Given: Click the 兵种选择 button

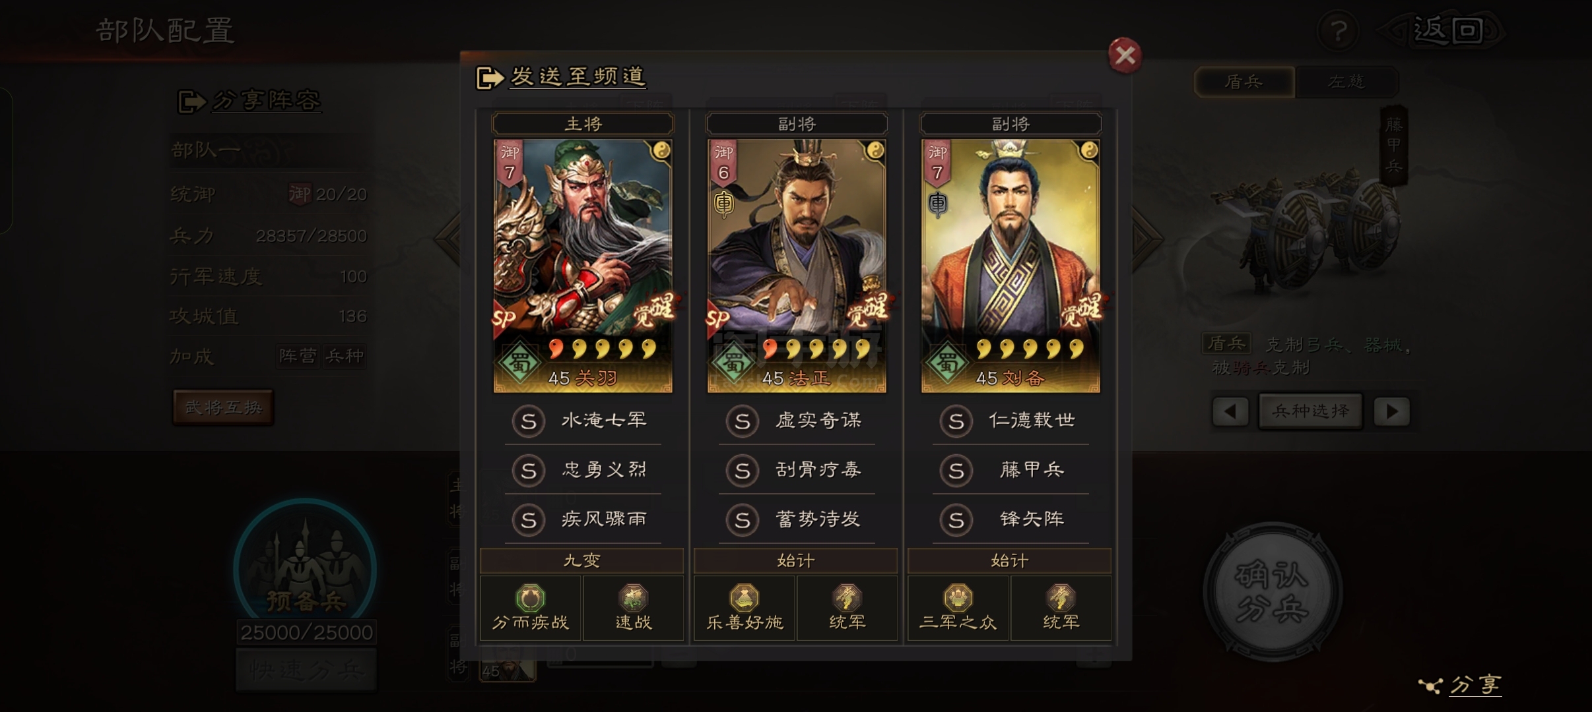Looking at the screenshot, I should [1311, 411].
